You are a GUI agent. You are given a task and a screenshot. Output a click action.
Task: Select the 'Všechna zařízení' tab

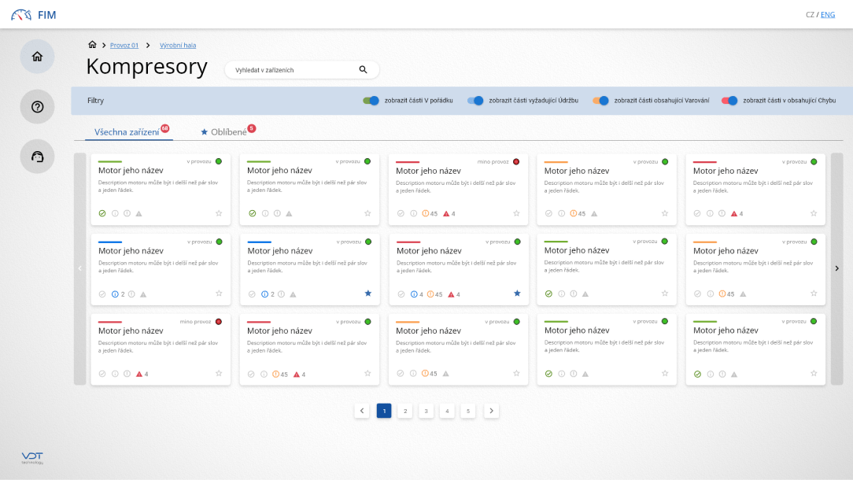pyautogui.click(x=126, y=132)
